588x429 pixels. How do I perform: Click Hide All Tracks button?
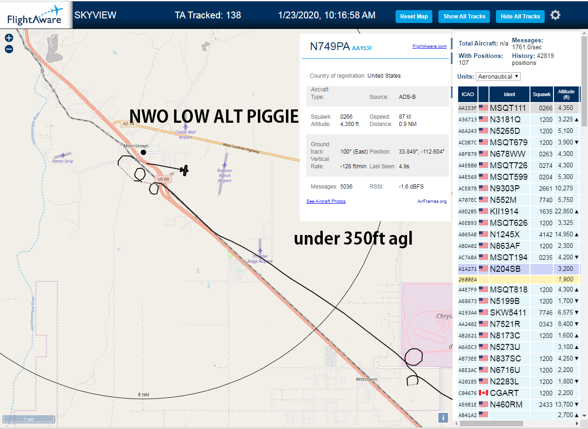click(520, 17)
